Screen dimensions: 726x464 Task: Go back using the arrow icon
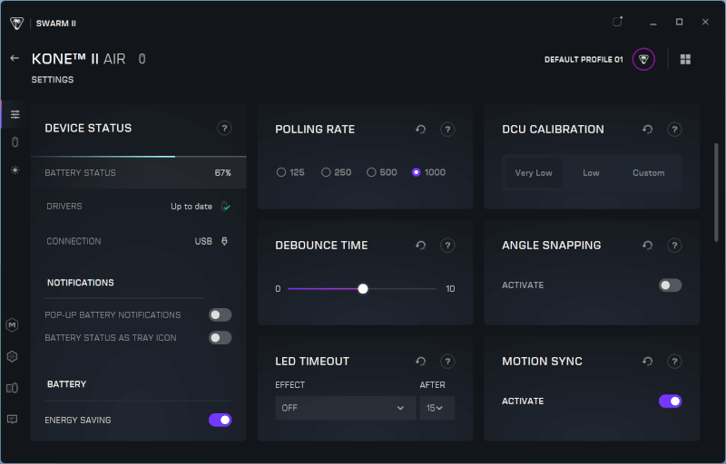pos(15,58)
